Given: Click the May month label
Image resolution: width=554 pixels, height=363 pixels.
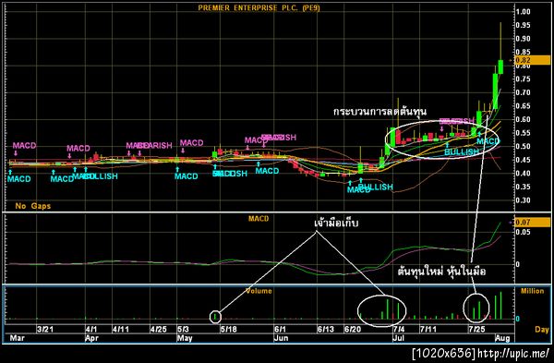Looking at the screenshot, I should (x=185, y=338).
